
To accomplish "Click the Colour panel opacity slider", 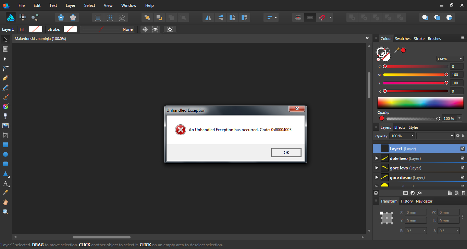I will [413, 119].
